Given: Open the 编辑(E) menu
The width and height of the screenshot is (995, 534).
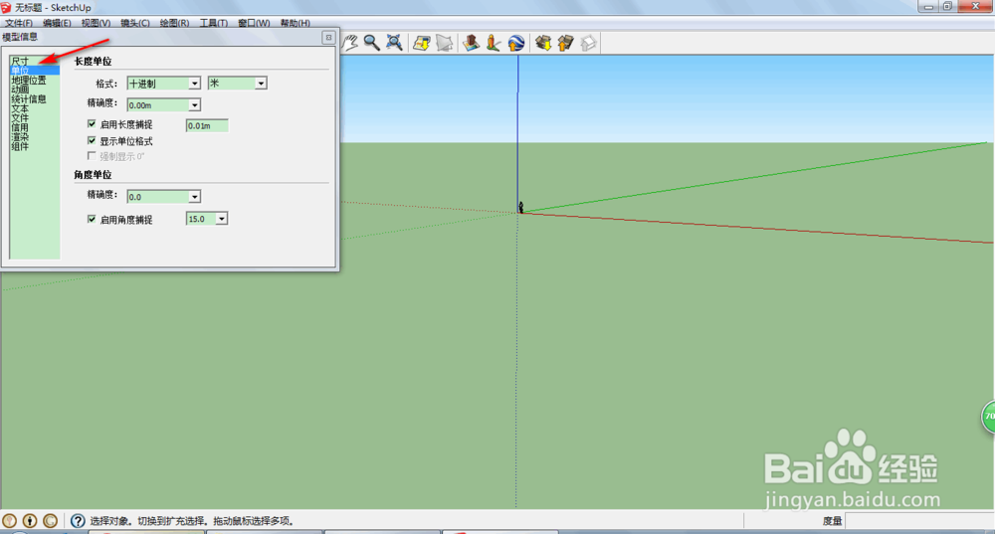Looking at the screenshot, I should pyautogui.click(x=57, y=23).
